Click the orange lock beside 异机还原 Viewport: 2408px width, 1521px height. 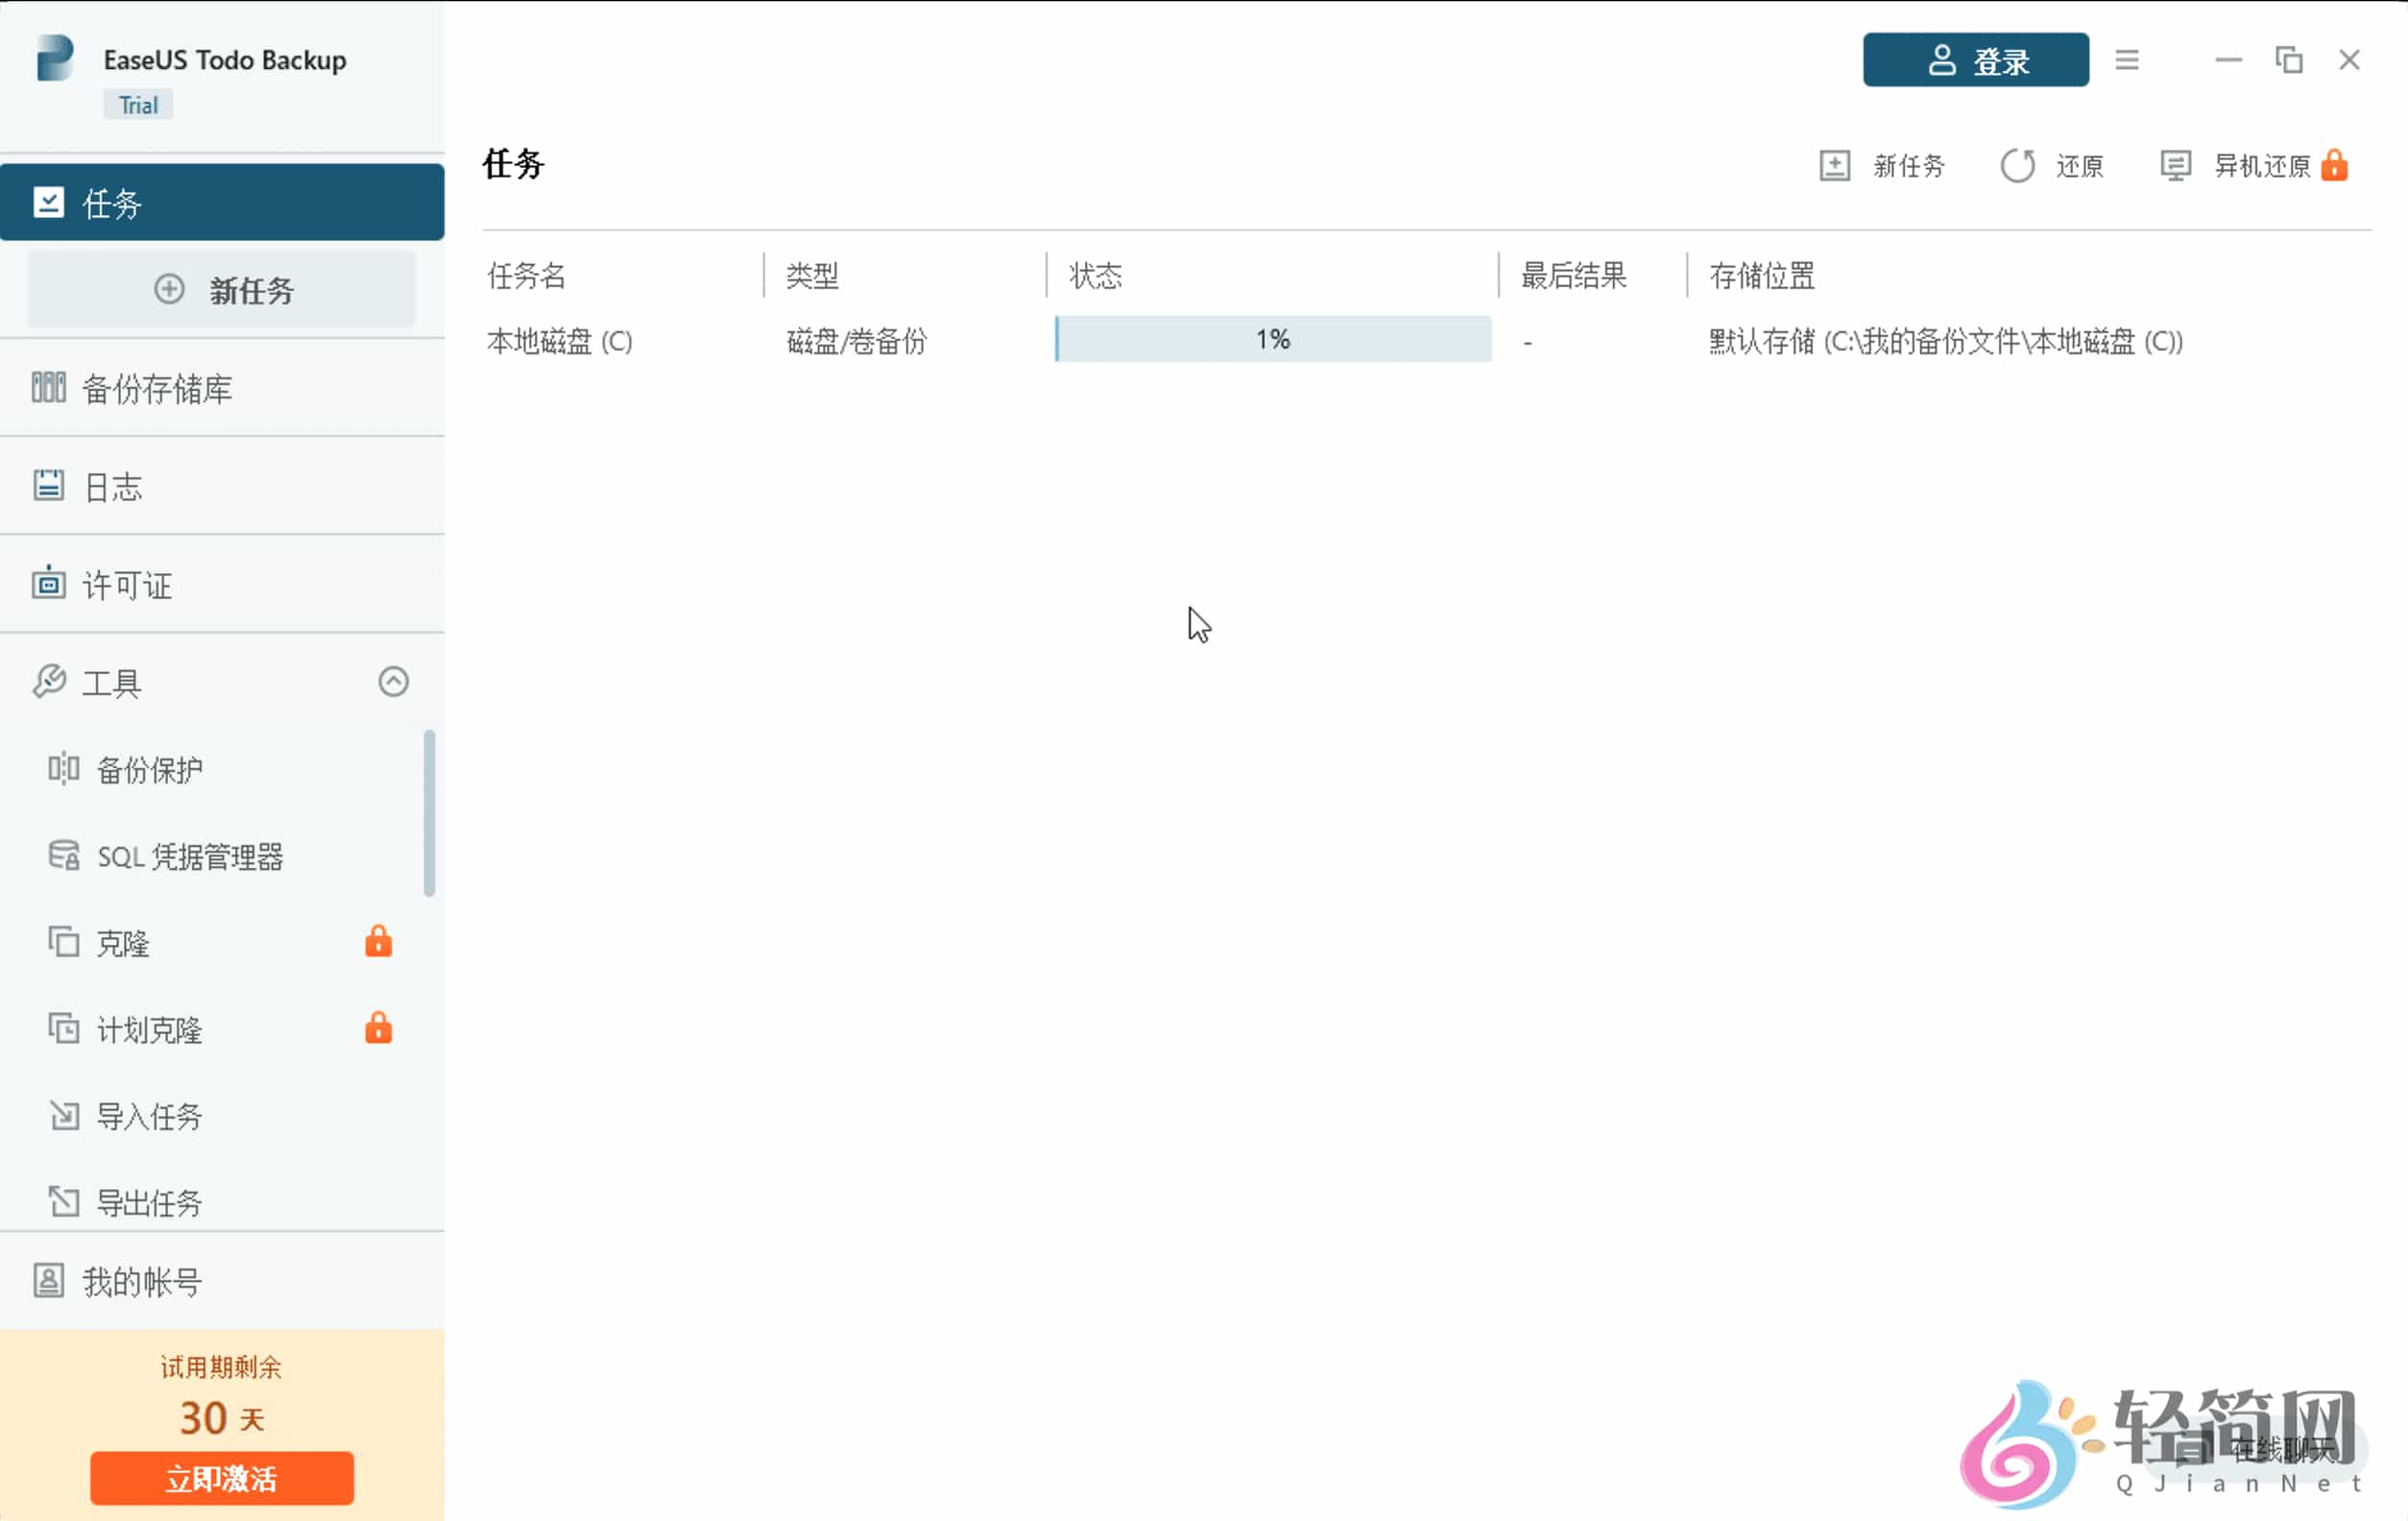[x=2334, y=165]
